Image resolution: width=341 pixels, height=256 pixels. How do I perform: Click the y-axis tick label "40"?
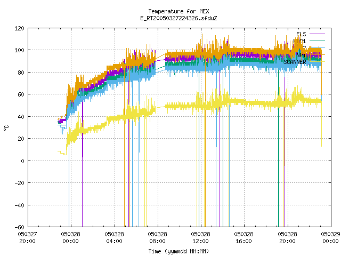(21, 117)
